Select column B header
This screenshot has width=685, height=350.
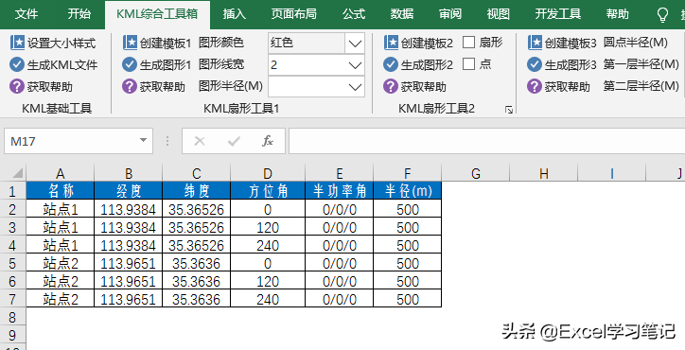point(129,173)
